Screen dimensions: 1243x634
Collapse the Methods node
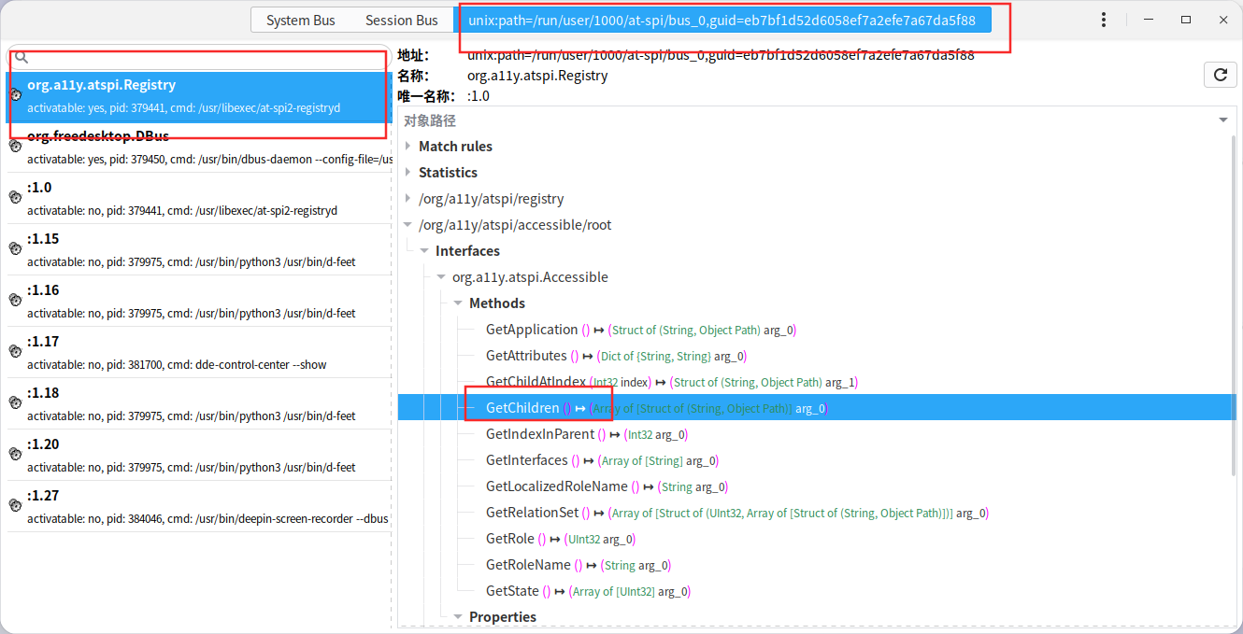[x=458, y=303]
